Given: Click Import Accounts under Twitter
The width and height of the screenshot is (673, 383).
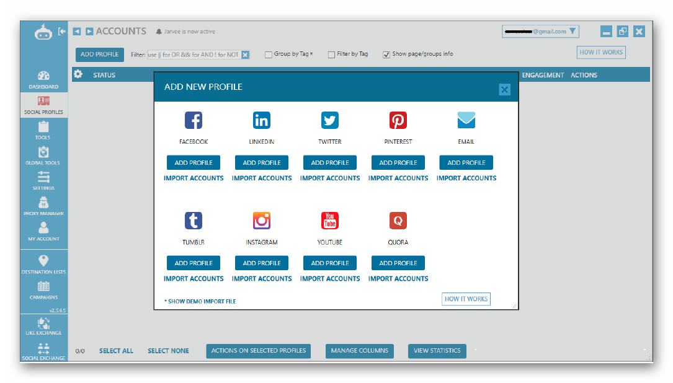Looking at the screenshot, I should pos(330,178).
